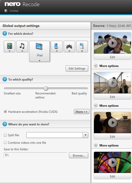Play the colorful pinwheel video

[x=112, y=162]
